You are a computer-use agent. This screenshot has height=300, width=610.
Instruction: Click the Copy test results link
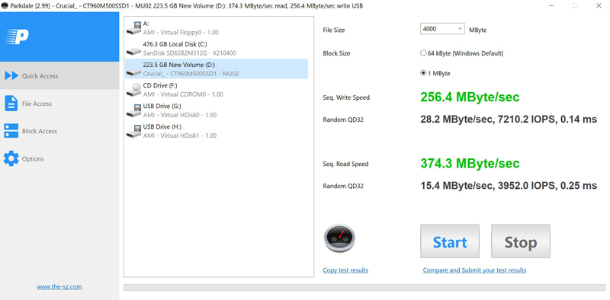point(345,270)
